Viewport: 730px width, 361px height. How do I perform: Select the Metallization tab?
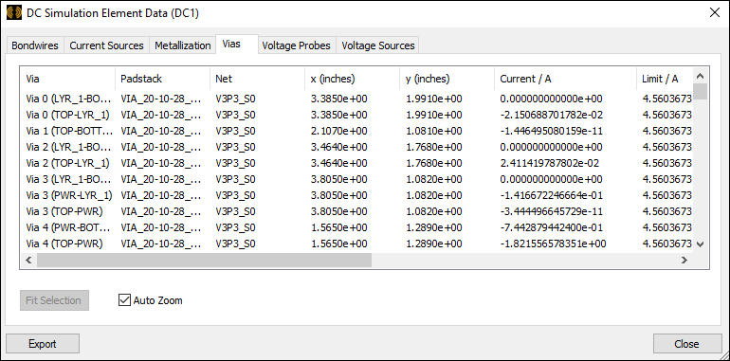pyautogui.click(x=182, y=45)
